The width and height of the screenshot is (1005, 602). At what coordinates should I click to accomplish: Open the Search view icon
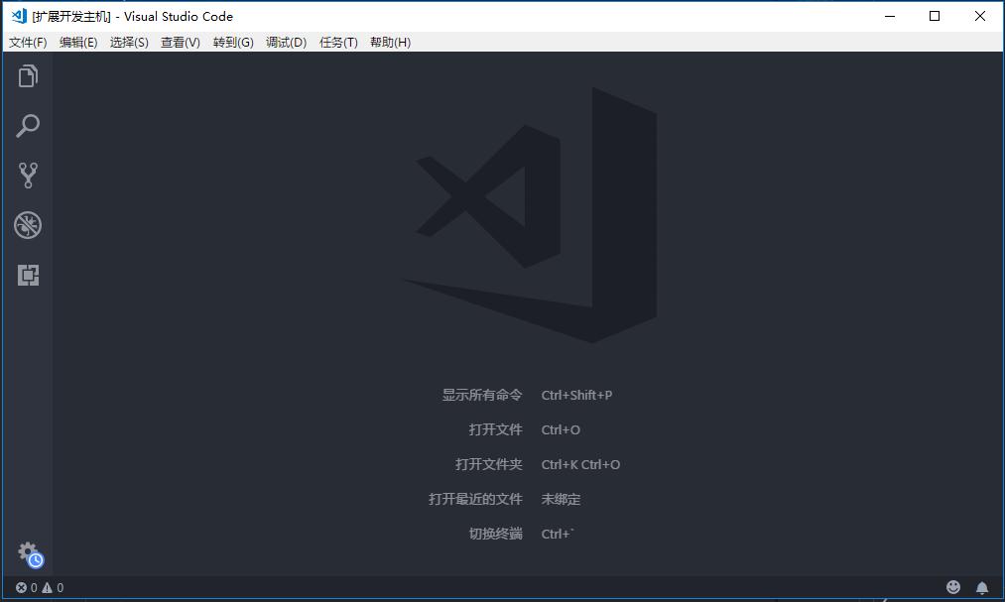(x=28, y=126)
